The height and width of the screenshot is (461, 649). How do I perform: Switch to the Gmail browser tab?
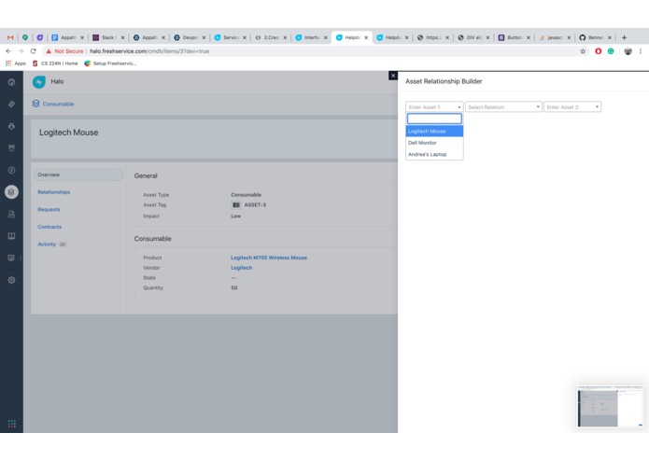click(10, 37)
